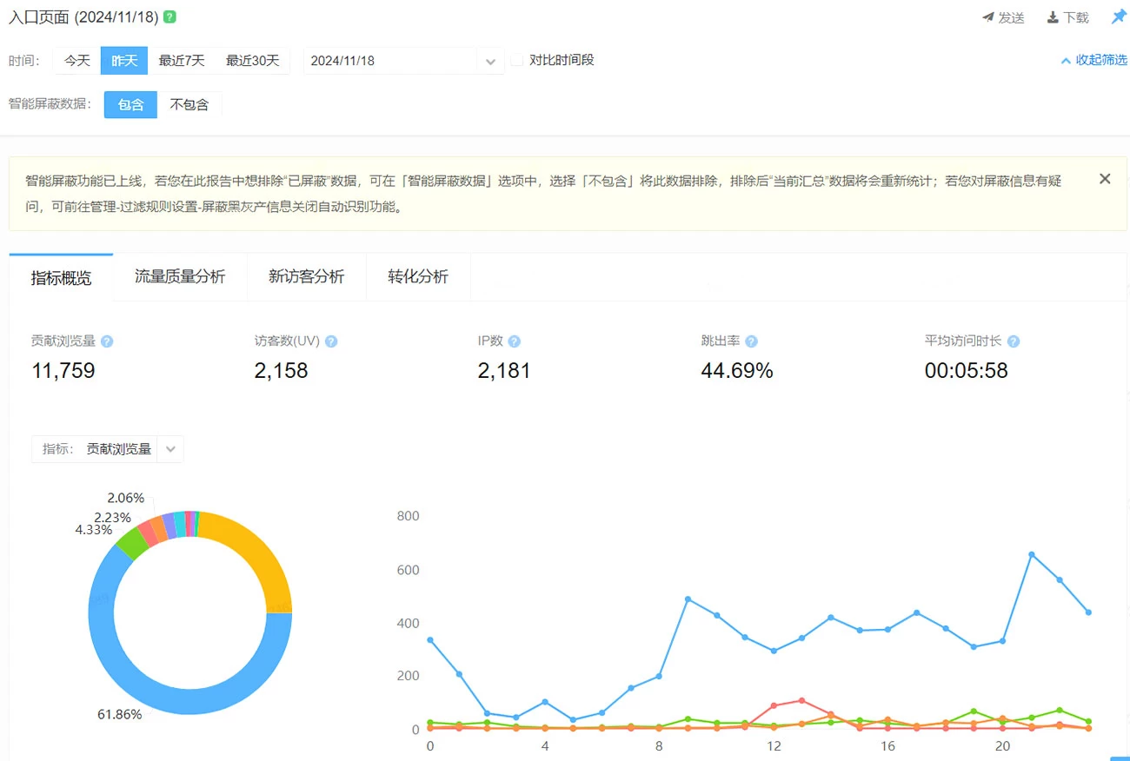Choose the 最近7天 time range
The image size is (1130, 761).
click(x=182, y=61)
